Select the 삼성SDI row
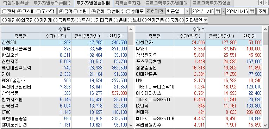 (64, 42)
